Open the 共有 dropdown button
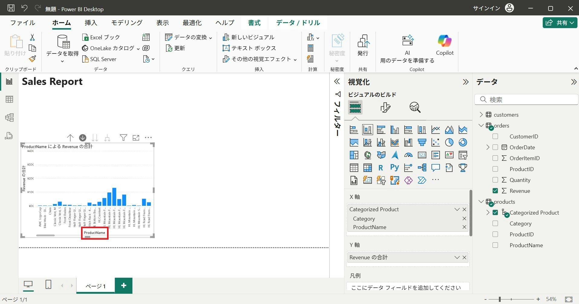The width and height of the screenshot is (579, 304). click(560, 23)
